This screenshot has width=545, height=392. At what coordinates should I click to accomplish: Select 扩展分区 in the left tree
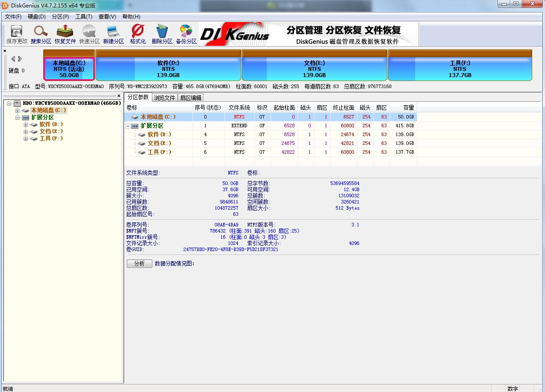coord(42,118)
